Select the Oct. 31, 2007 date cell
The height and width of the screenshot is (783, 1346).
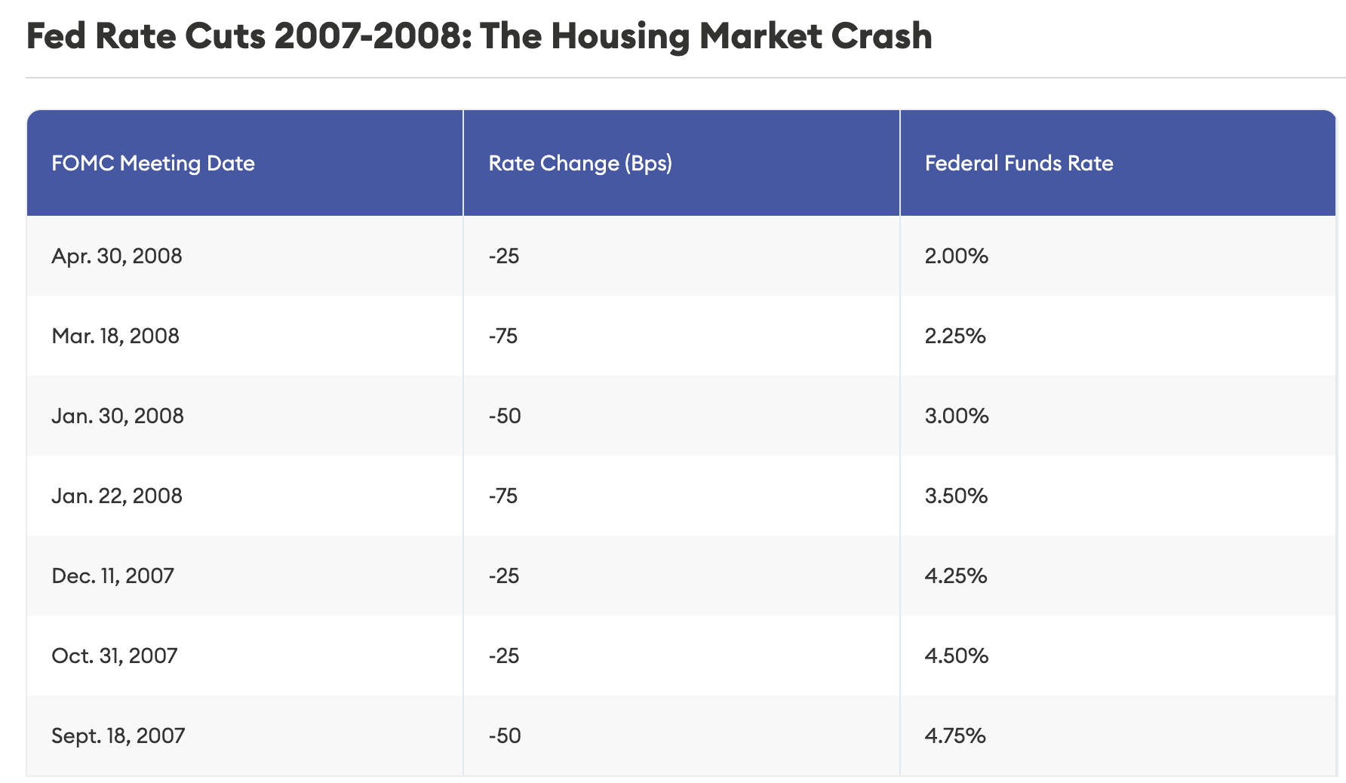click(115, 656)
